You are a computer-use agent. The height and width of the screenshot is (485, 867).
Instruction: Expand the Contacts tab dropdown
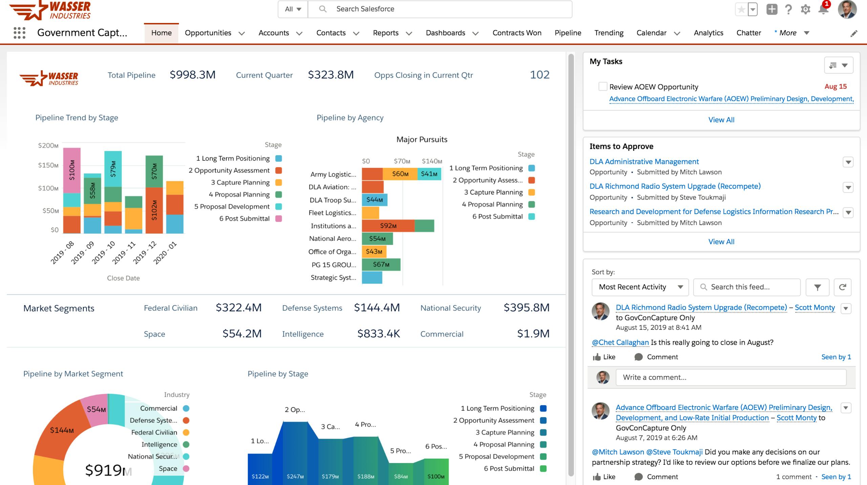[356, 33]
